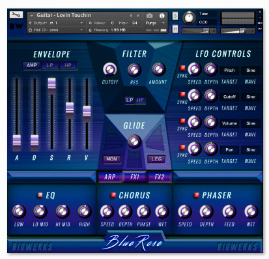
Task: Click the Tune knob
Action: pyautogui.click(x=189, y=18)
